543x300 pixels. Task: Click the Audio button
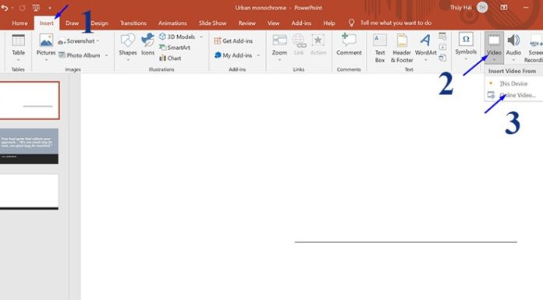(x=513, y=48)
